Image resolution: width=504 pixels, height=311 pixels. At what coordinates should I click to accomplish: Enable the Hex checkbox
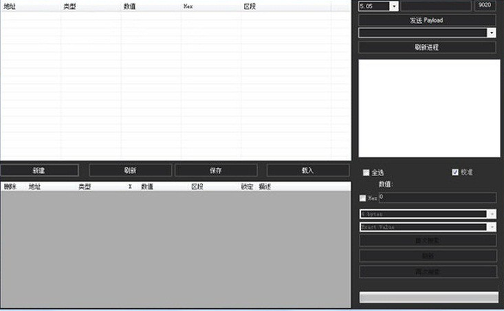[362, 198]
